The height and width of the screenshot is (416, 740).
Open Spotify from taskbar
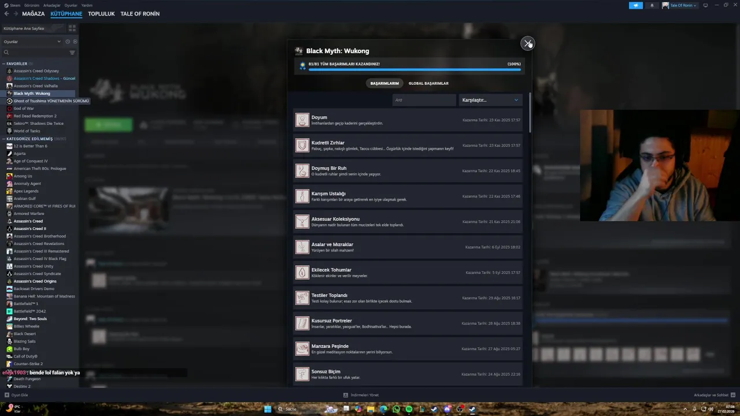click(x=409, y=409)
